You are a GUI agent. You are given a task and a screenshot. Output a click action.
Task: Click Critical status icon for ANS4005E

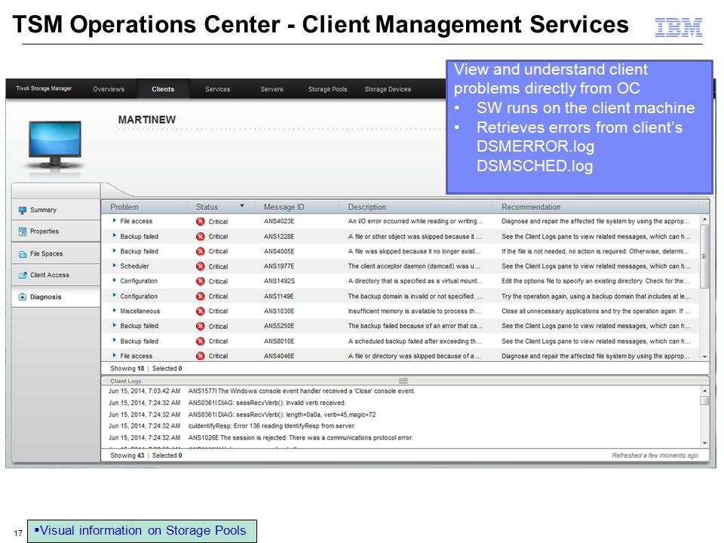[x=201, y=251]
